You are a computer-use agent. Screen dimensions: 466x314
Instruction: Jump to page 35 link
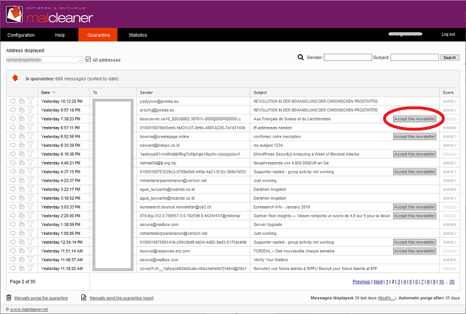point(452,282)
